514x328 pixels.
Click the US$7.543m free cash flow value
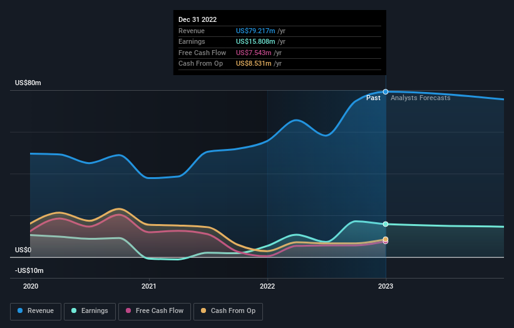(x=254, y=53)
